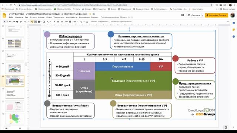Open last edit history link
This screenshot has height=133, width=237.
tap(117, 17)
